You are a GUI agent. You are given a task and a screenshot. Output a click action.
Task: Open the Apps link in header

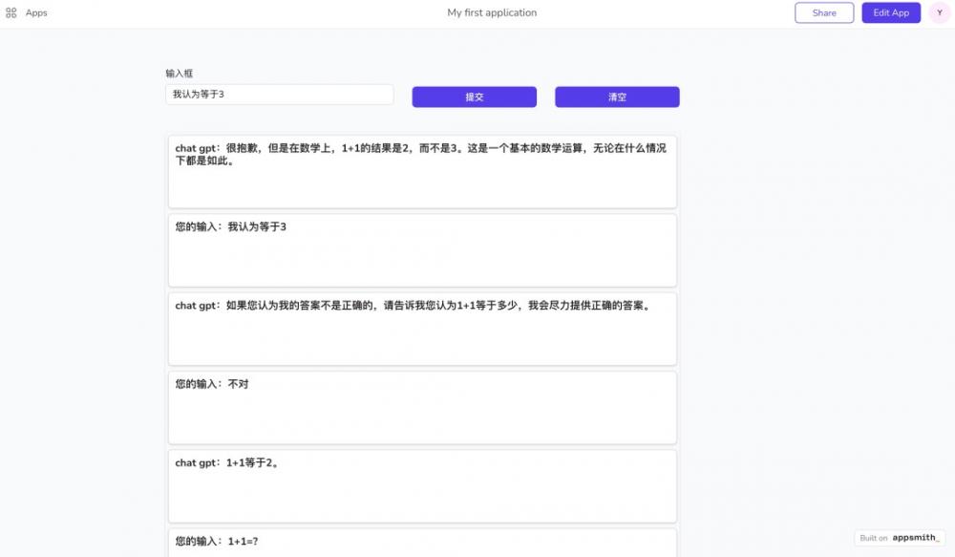[x=36, y=13]
